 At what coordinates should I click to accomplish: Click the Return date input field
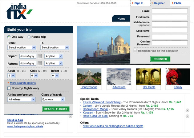pos(28,63)
